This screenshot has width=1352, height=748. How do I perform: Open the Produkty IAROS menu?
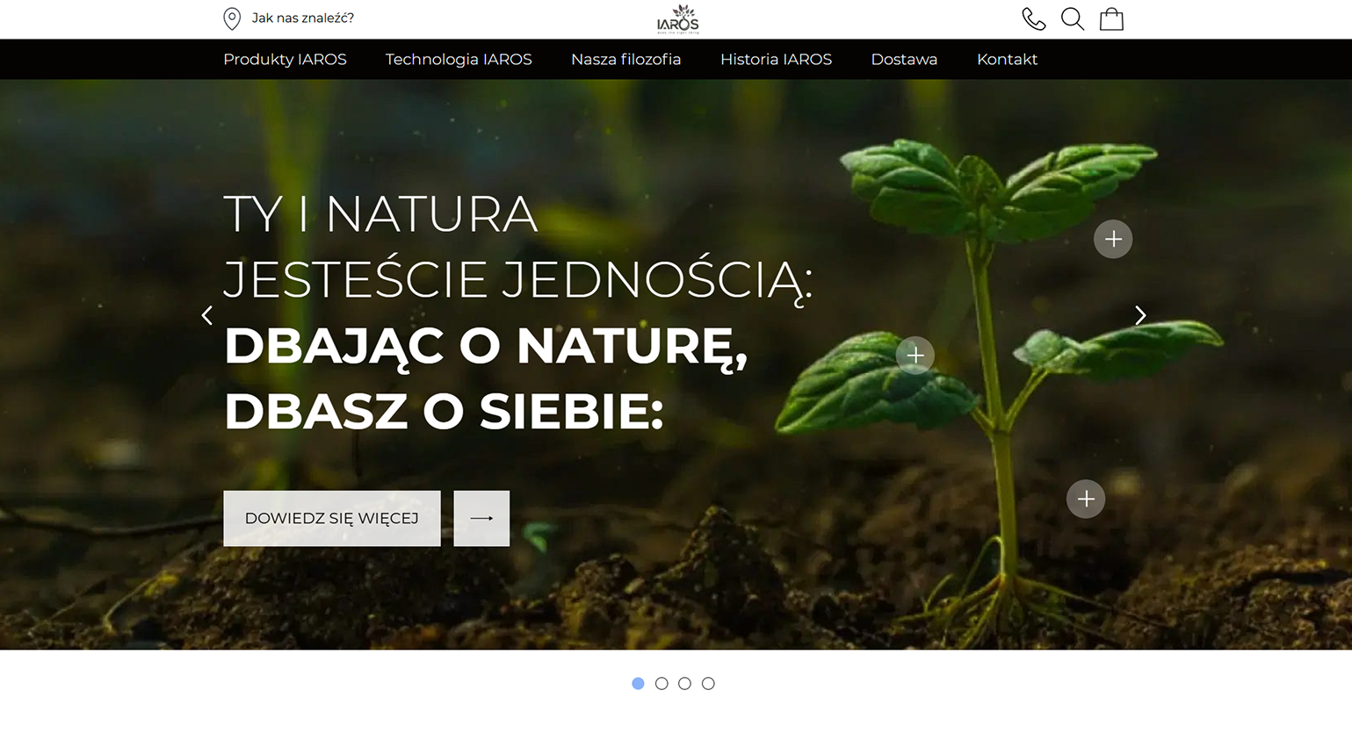pos(285,59)
